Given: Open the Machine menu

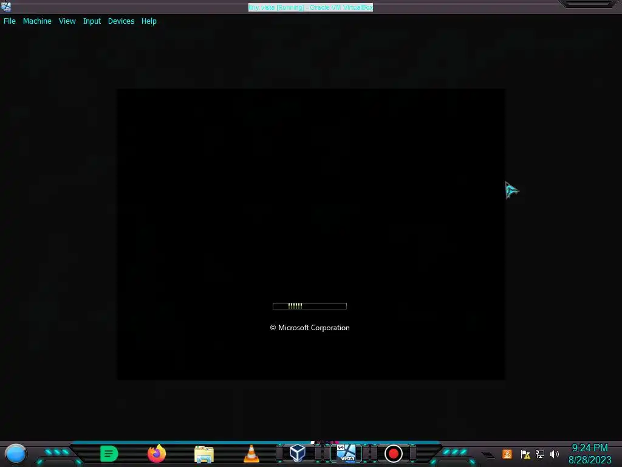Looking at the screenshot, I should coord(37,21).
